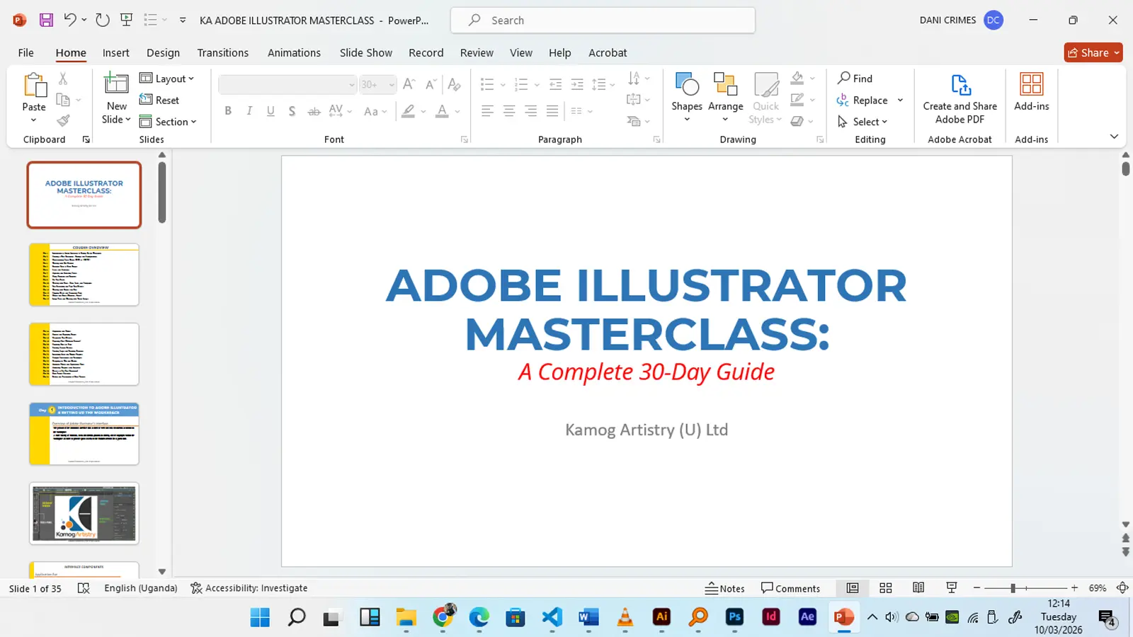This screenshot has width=1133, height=637.
Task: Toggle the Comments pane
Action: tap(790, 588)
